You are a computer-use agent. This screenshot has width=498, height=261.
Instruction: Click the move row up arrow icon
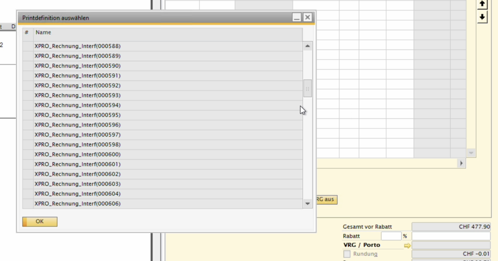coord(482,4)
